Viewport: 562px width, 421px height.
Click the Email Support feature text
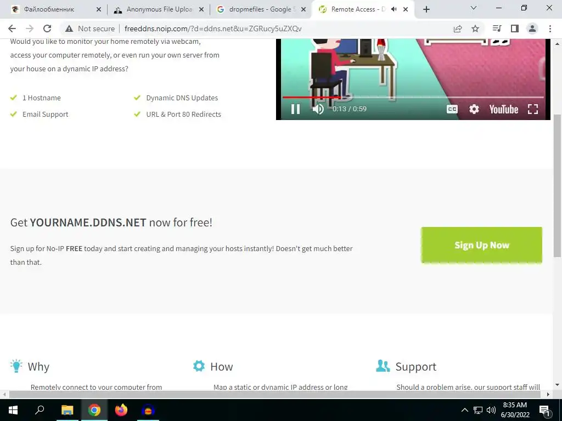click(x=45, y=114)
